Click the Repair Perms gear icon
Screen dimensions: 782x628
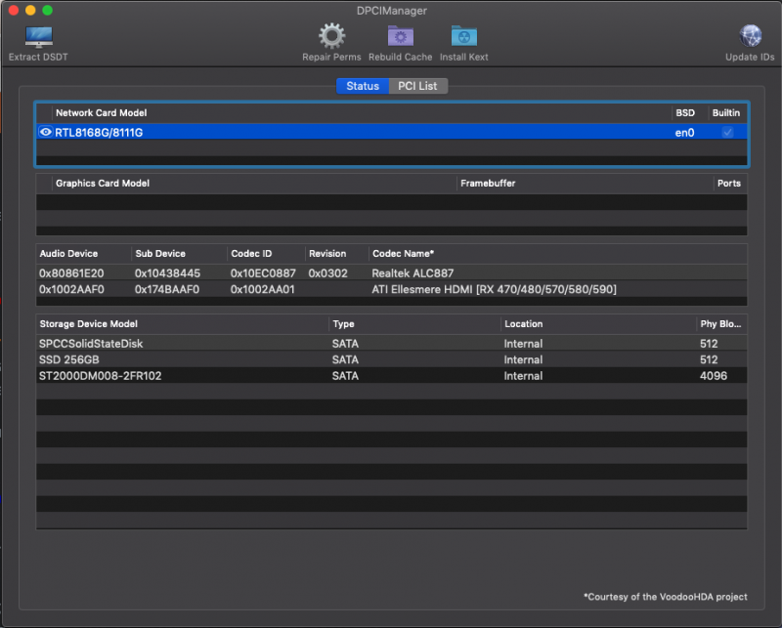click(x=331, y=37)
